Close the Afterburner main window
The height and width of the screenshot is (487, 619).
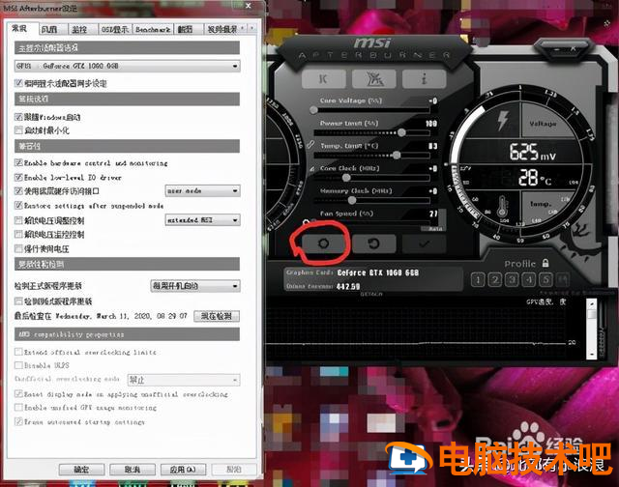click(x=574, y=49)
